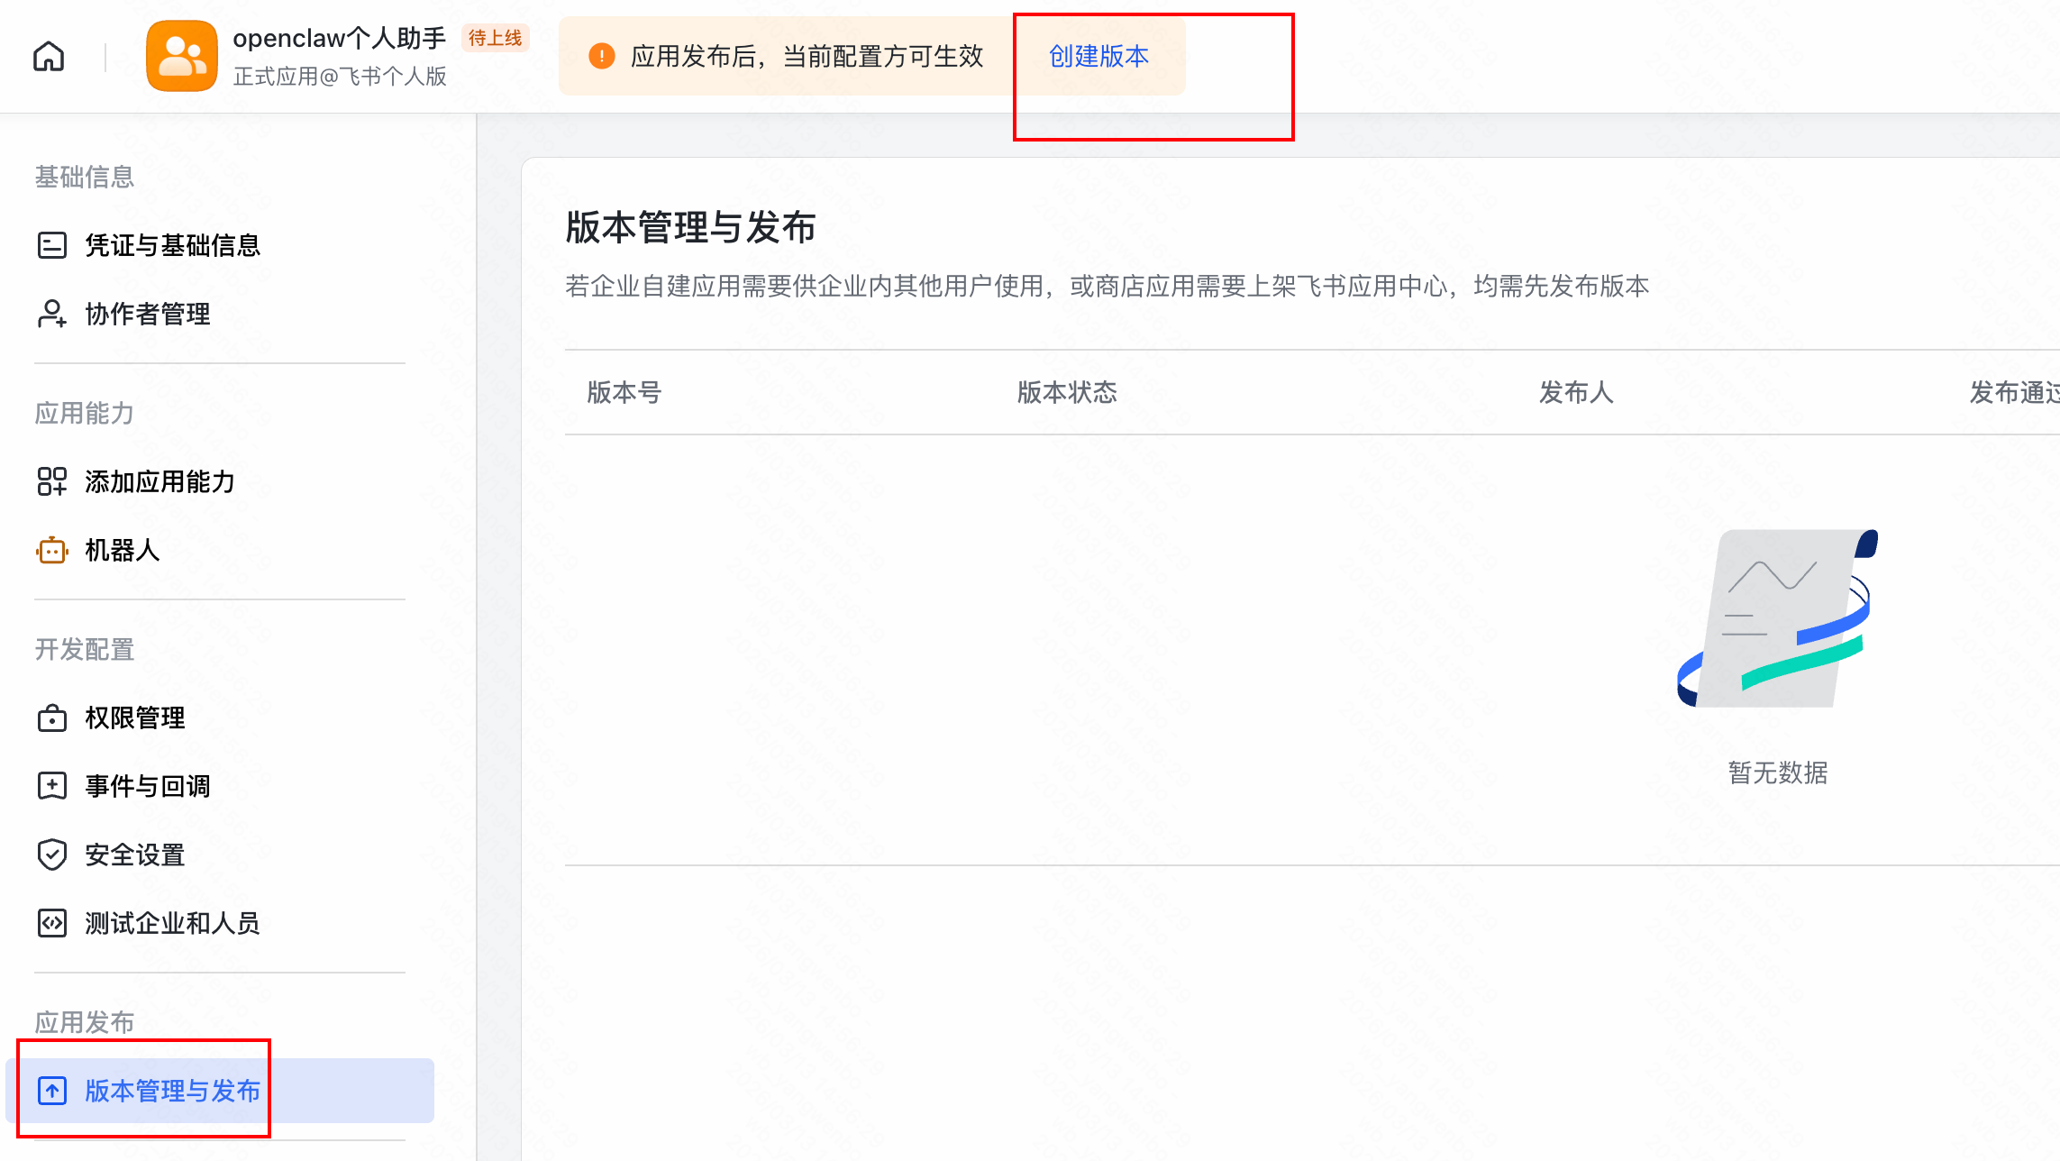
Task: Click the 待上线 status tag
Action: pos(495,38)
